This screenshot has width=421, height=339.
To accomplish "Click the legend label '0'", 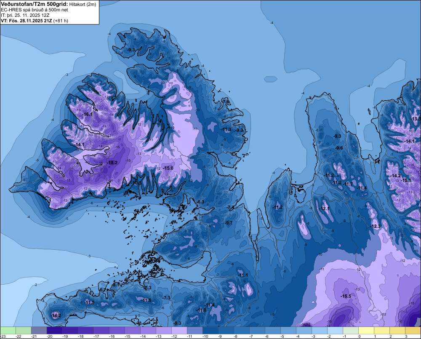I will (x=360, y=336).
